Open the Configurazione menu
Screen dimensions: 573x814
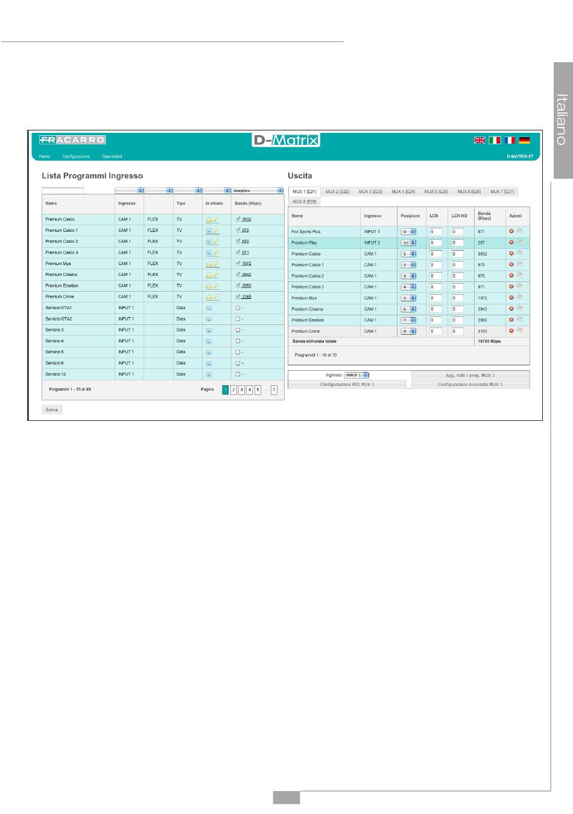point(76,156)
